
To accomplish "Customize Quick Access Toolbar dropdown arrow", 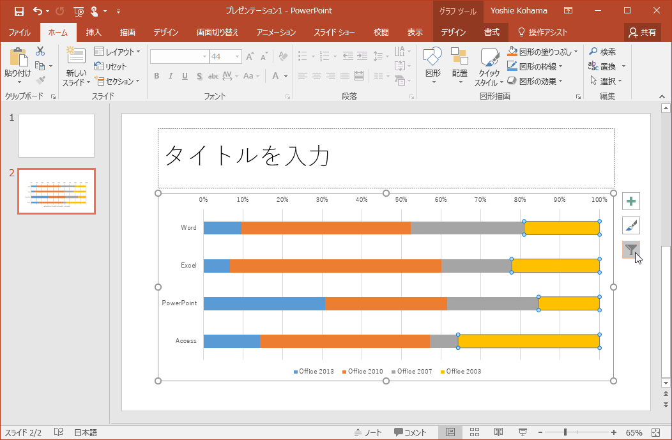I will [x=118, y=11].
